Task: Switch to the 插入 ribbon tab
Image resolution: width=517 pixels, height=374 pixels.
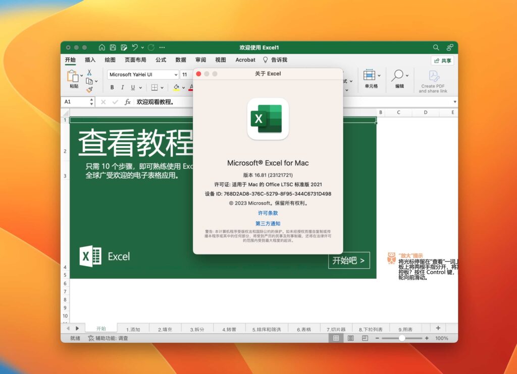Action: click(90, 60)
